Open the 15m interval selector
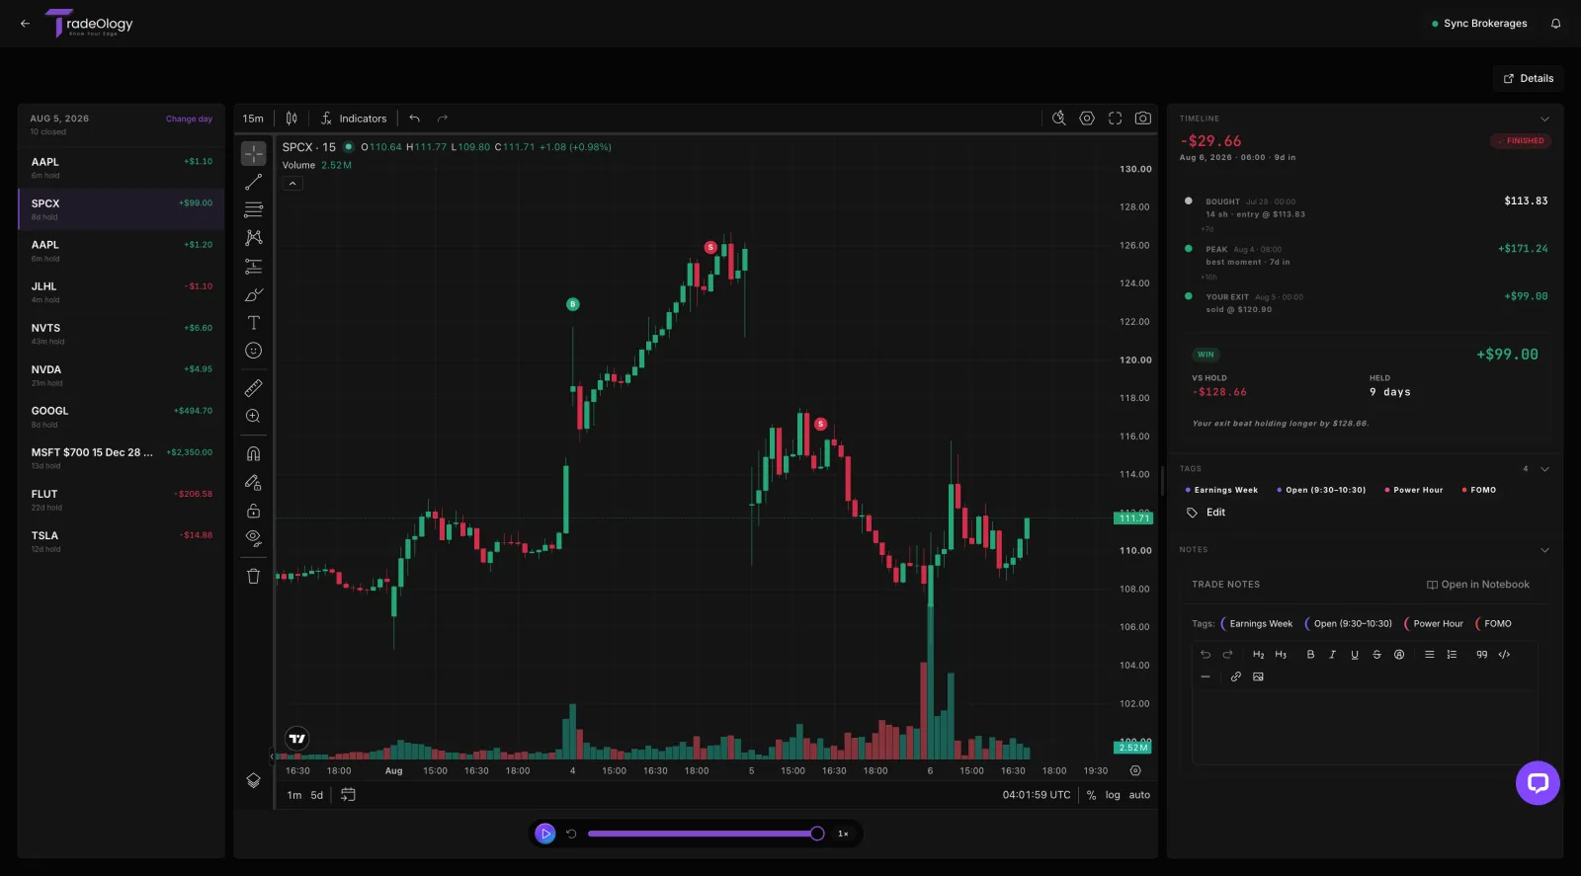1581x876 pixels. tap(254, 119)
